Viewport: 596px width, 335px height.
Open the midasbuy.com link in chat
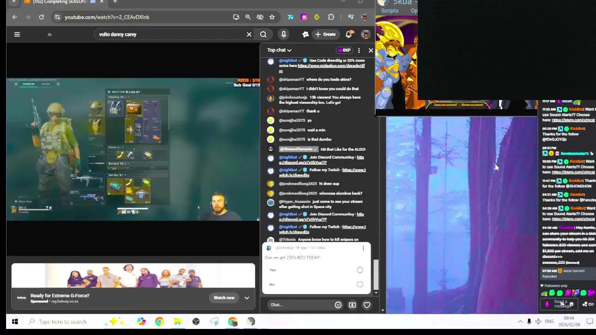[x=322, y=68]
